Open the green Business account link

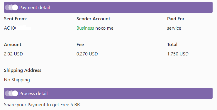[x=85, y=28]
